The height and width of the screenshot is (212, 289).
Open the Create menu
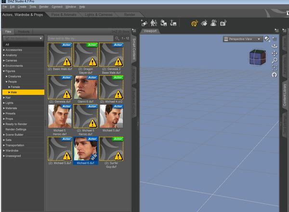point(22,7)
